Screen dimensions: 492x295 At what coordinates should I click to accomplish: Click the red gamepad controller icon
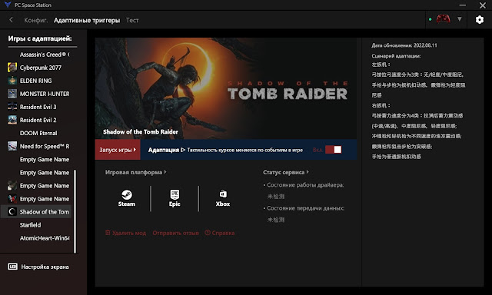coord(443,19)
